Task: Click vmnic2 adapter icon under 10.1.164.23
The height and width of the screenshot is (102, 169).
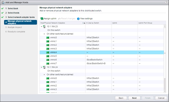Action: [x=48, y=45]
